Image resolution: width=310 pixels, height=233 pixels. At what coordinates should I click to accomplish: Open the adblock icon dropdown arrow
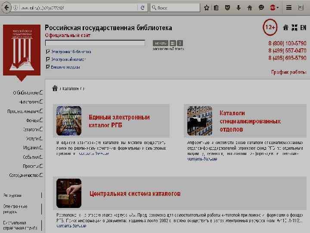coord(278,8)
